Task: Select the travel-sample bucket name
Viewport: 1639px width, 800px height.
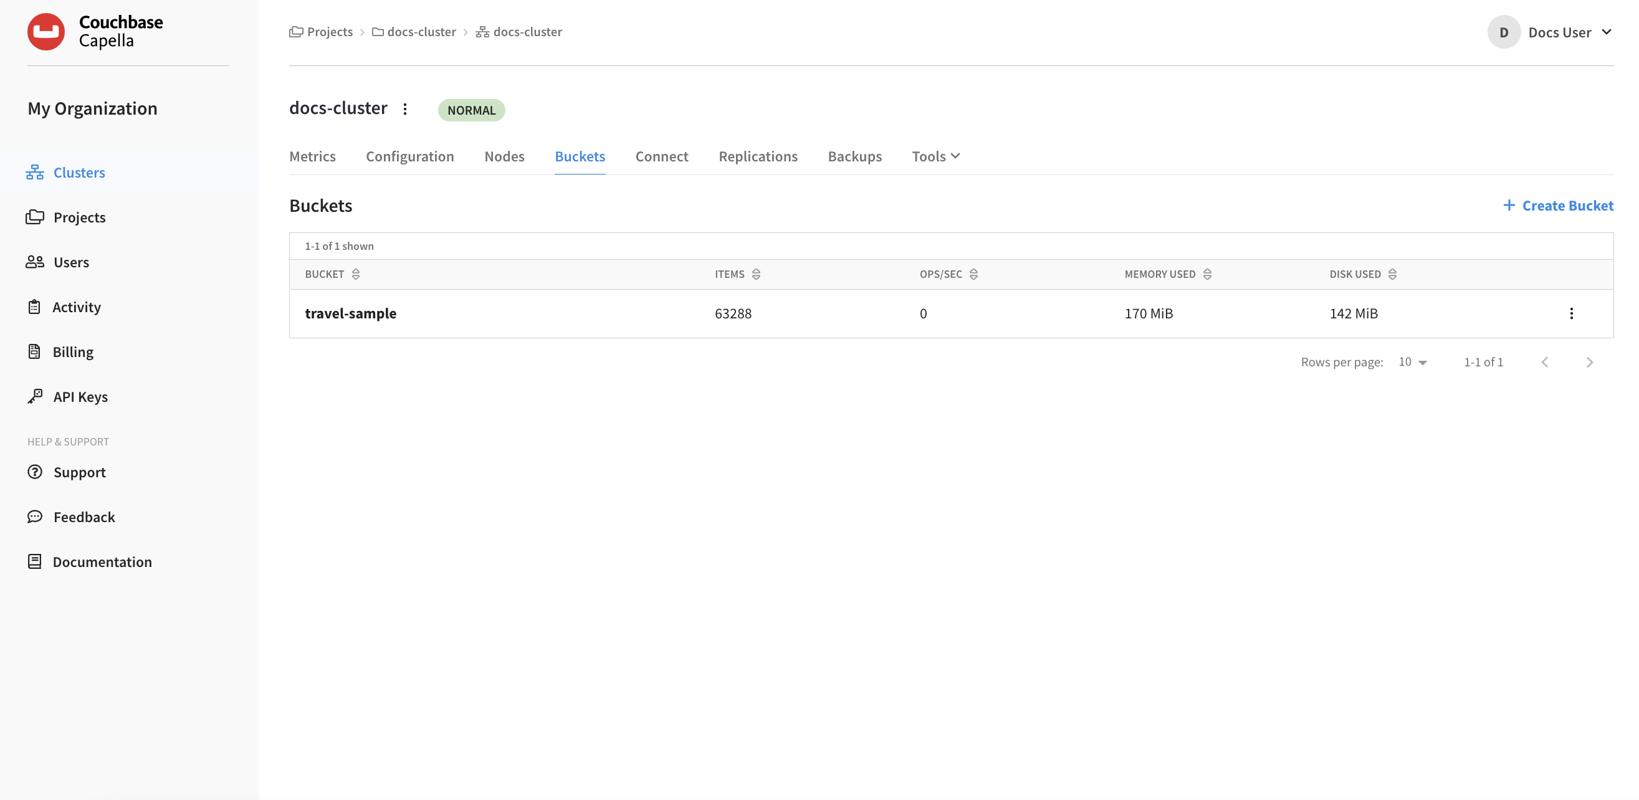Action: click(x=351, y=313)
